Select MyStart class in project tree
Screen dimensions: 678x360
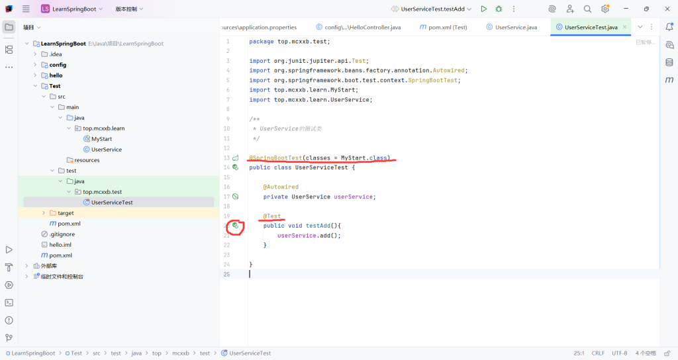click(101, 139)
